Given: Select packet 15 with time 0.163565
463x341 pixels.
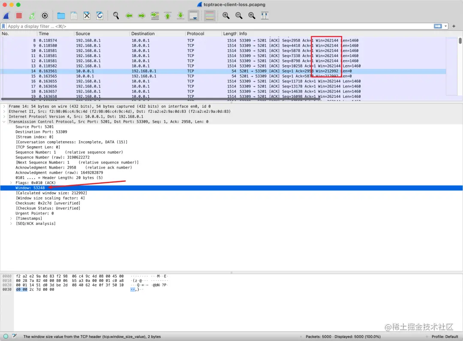Looking at the screenshot, I should (x=223, y=76).
